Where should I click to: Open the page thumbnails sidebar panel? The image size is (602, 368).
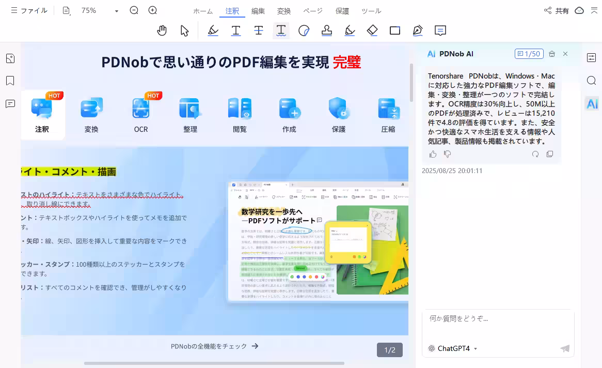pos(9,58)
